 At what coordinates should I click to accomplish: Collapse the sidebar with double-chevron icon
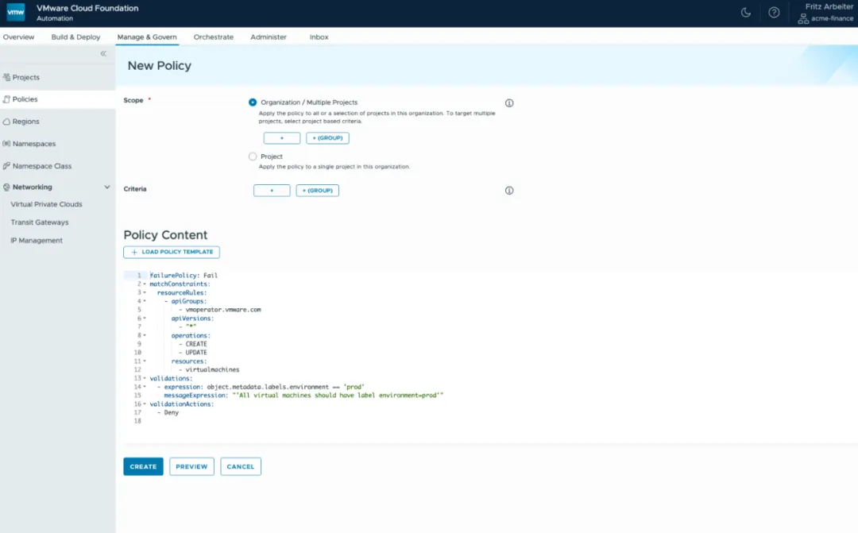pos(103,53)
